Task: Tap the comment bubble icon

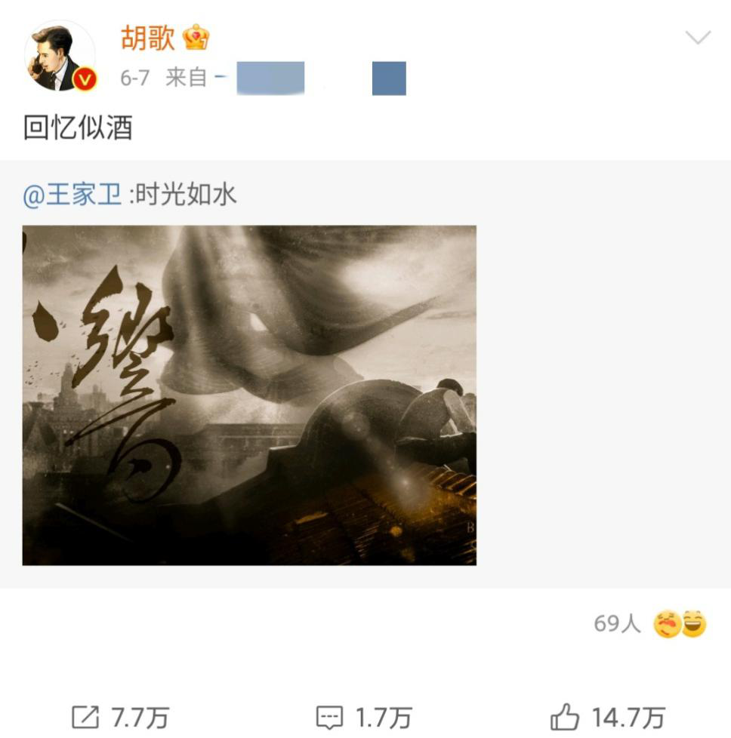Action: pos(328,718)
